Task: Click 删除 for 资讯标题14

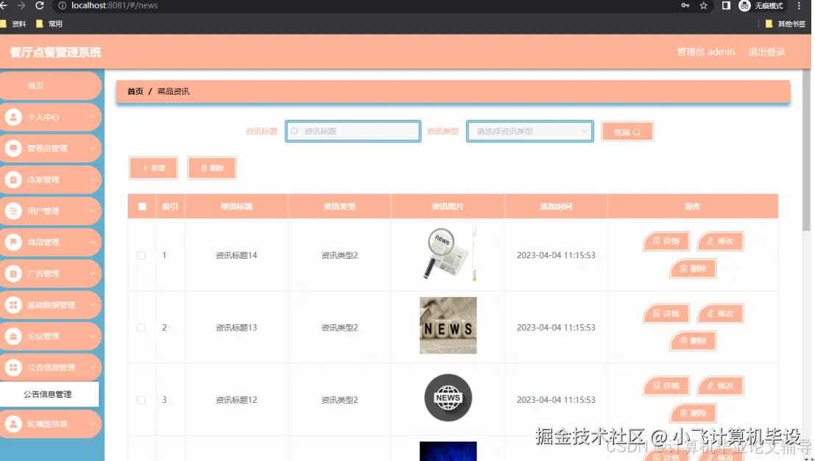Action: point(694,268)
